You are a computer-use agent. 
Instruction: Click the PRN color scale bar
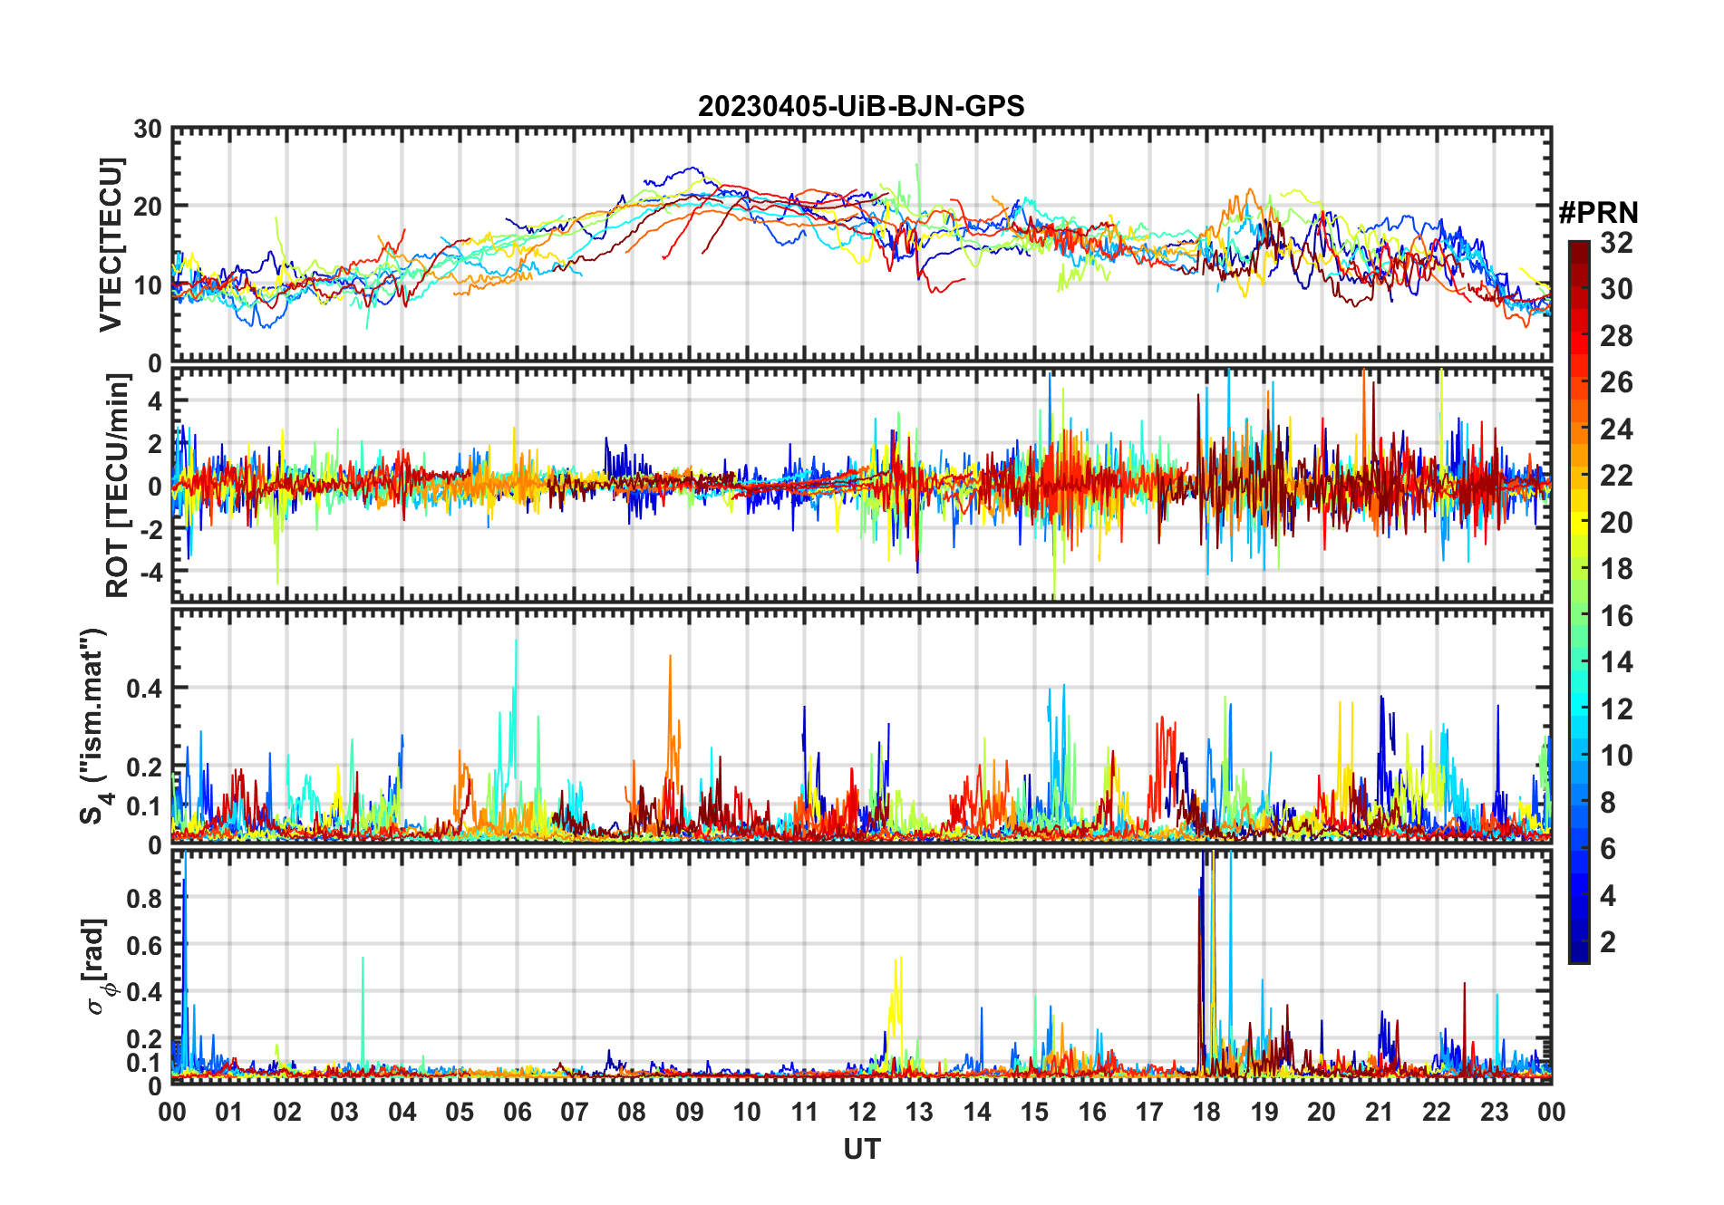click(1579, 602)
